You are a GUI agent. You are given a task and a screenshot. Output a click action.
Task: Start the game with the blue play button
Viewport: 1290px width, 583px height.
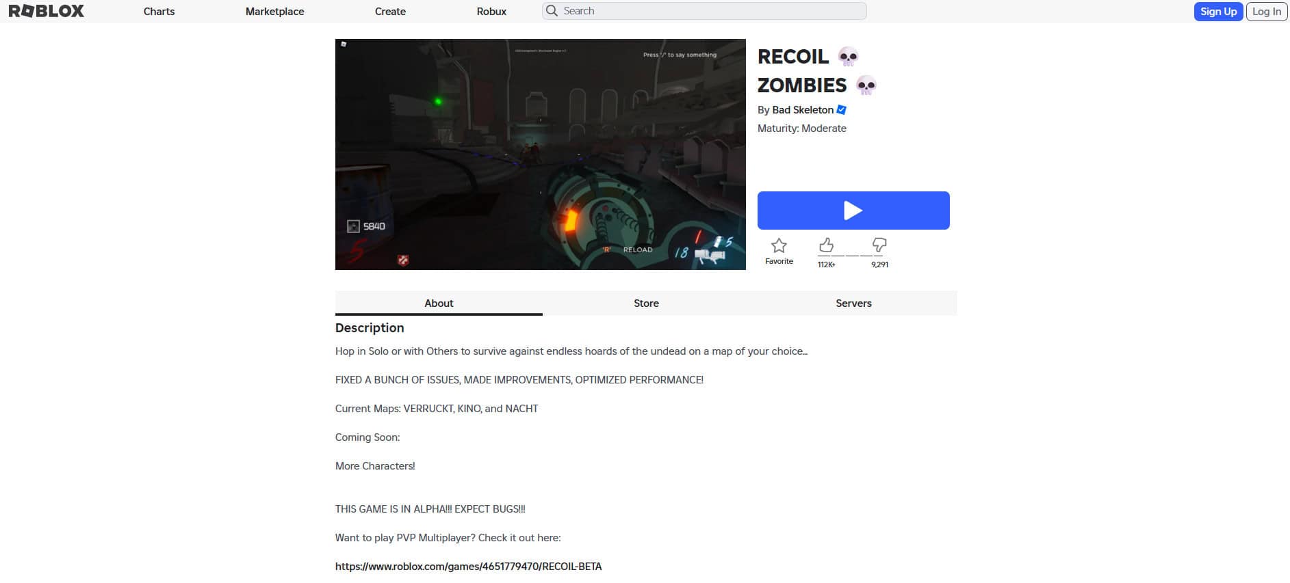(853, 211)
